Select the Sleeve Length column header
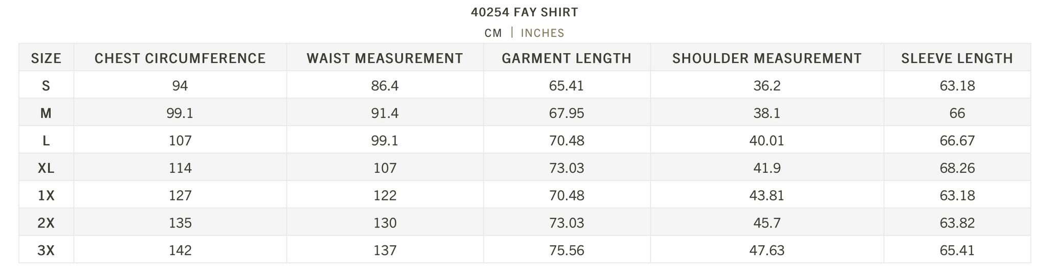This screenshot has width=1048, height=277. click(957, 58)
